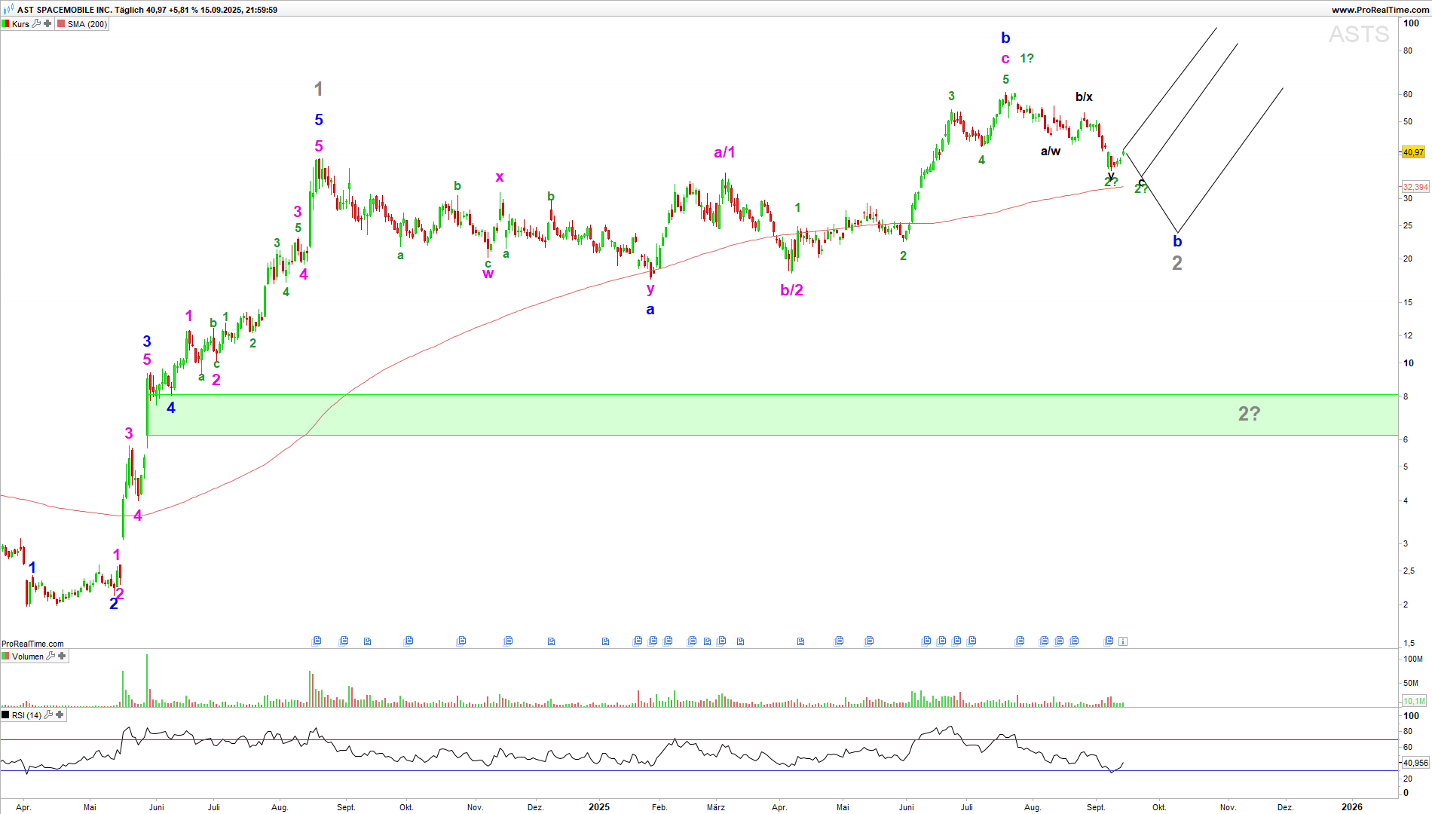
Task: Open the leftmost news document icon
Action: [x=317, y=641]
